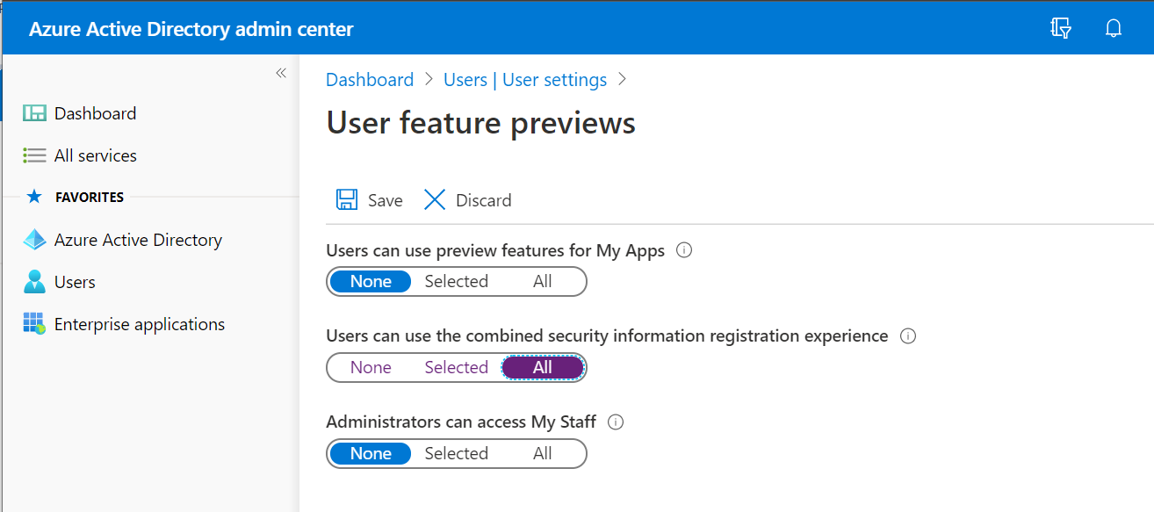Click the Azure Active Directory diamond icon
Image resolution: width=1154 pixels, height=512 pixels.
point(34,240)
